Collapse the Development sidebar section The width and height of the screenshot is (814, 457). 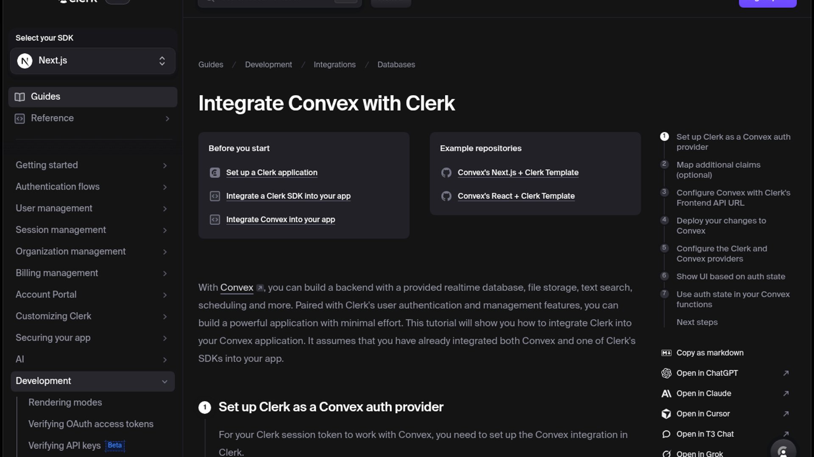164,381
